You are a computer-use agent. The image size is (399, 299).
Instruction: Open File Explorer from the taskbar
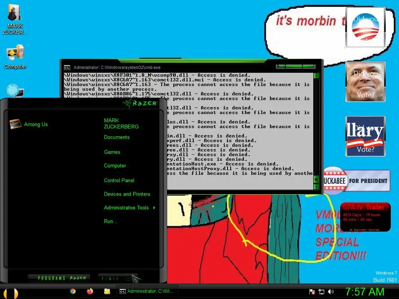click(107, 291)
